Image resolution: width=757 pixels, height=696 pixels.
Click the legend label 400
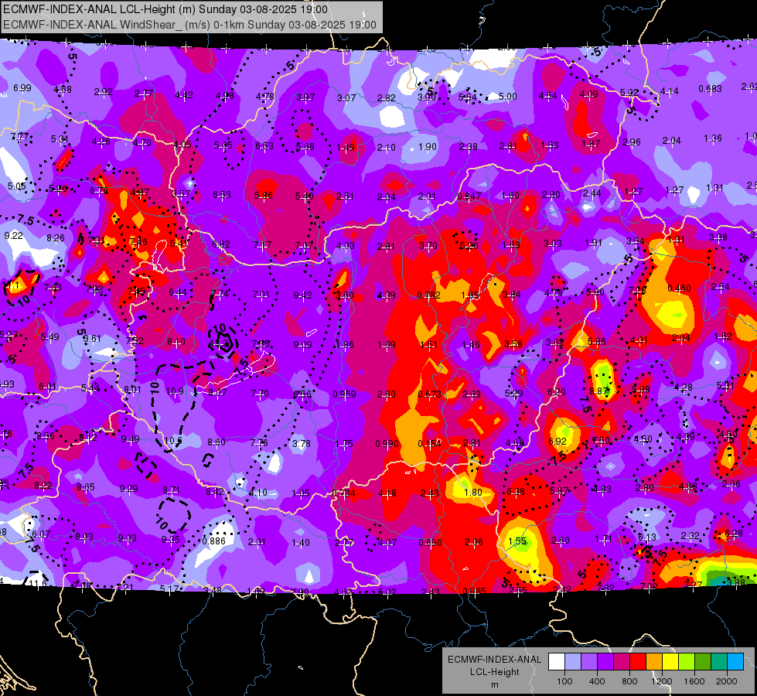597,681
